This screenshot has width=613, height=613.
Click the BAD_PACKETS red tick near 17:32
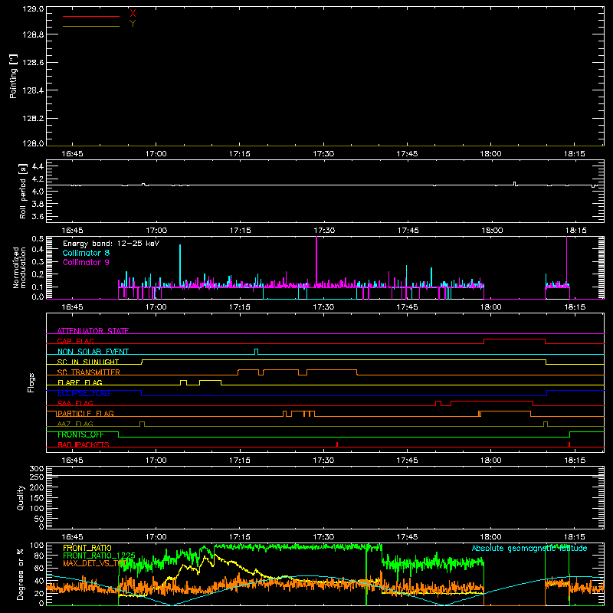[337, 444]
